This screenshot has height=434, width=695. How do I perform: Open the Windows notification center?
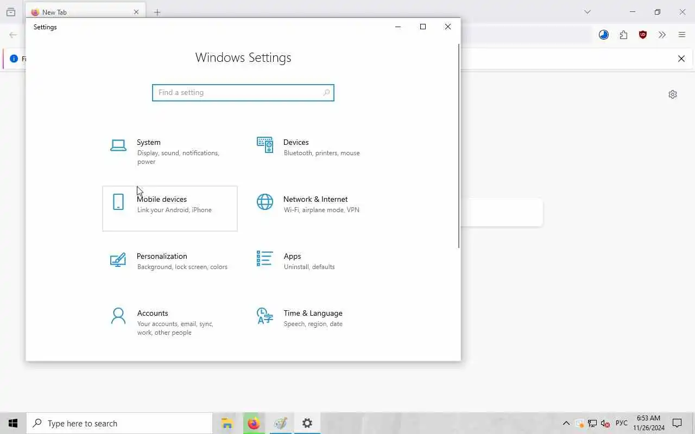[x=677, y=423]
